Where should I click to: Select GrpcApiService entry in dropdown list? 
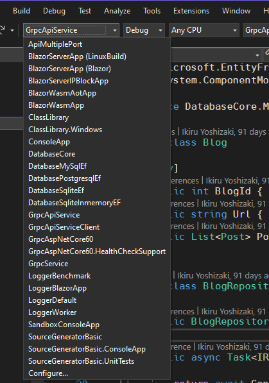click(97, 215)
